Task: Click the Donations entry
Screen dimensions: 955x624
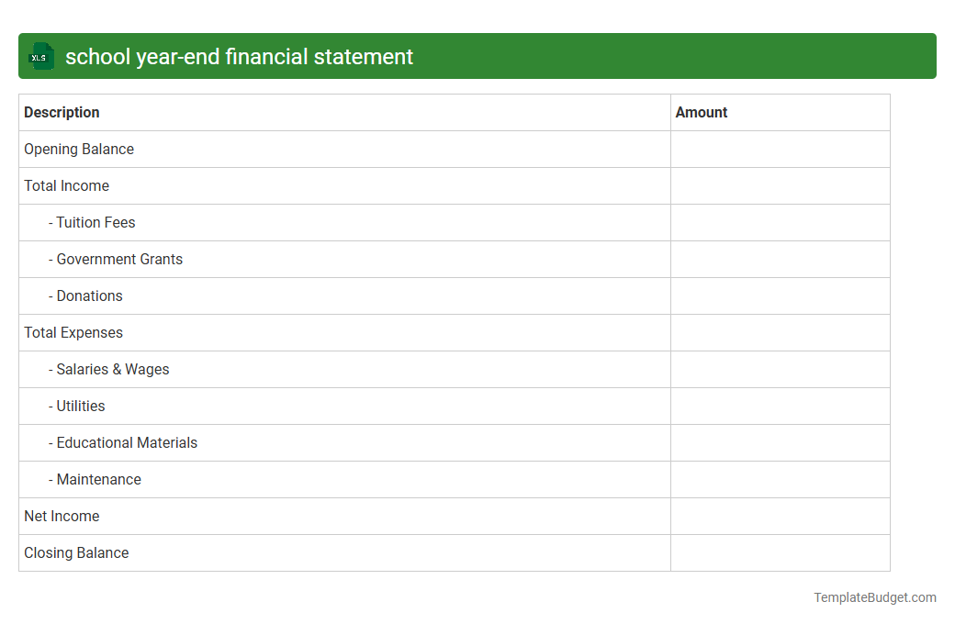Action: [88, 295]
